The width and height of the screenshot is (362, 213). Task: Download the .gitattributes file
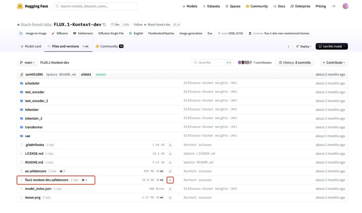pyautogui.click(x=170, y=145)
